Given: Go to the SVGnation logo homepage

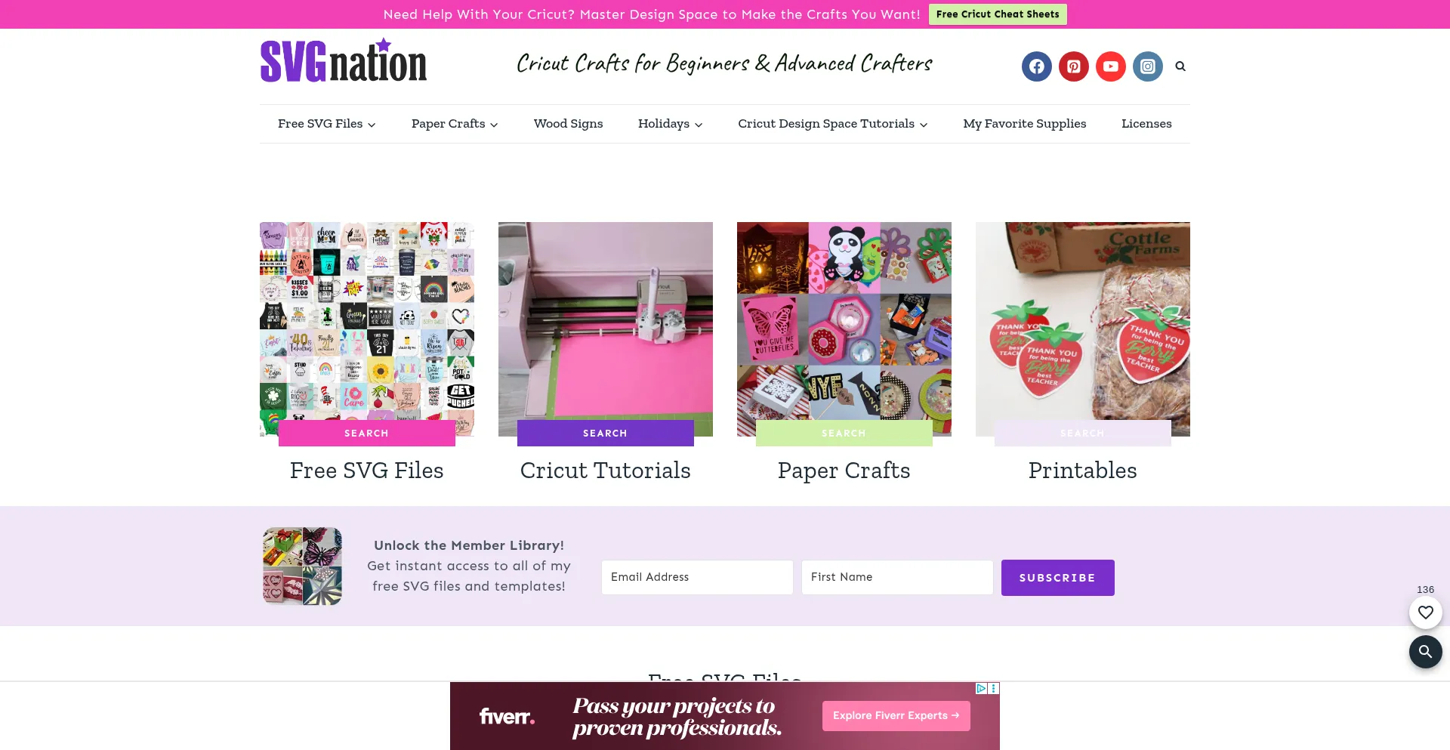Looking at the screenshot, I should 344,61.
